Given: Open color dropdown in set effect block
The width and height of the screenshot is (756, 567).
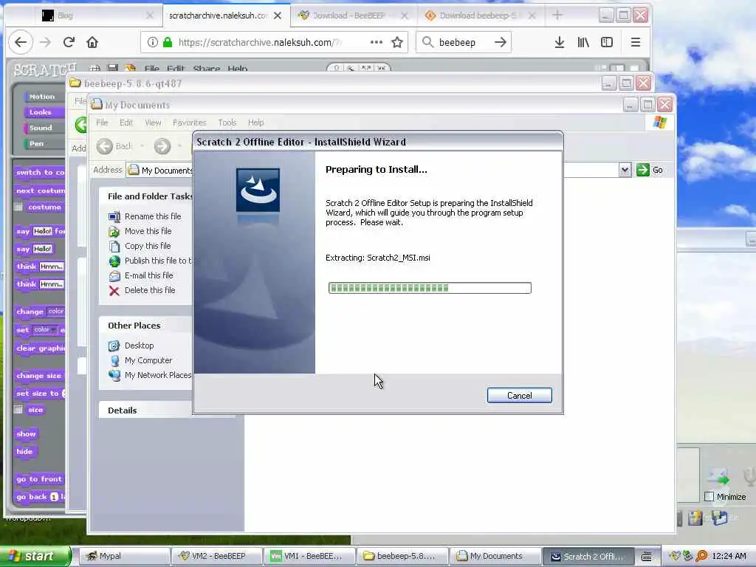Looking at the screenshot, I should point(45,330).
